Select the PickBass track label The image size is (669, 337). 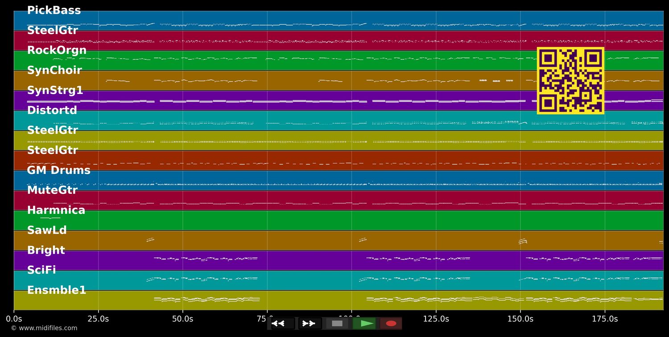point(54,11)
